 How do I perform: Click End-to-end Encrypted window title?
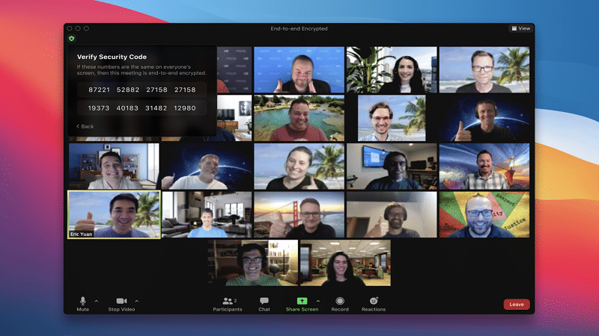coord(299,28)
